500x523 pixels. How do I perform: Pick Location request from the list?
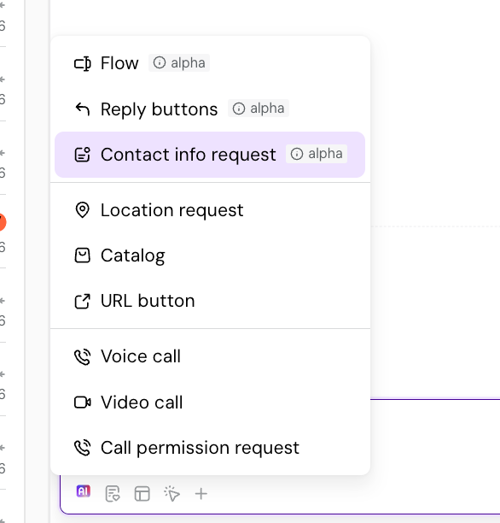pos(210,210)
